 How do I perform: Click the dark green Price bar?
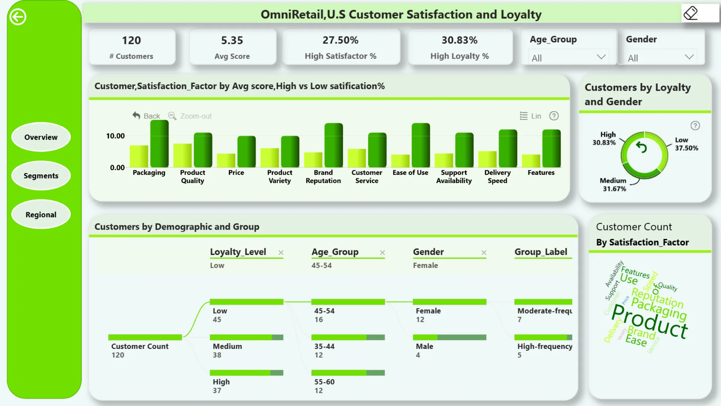246,151
